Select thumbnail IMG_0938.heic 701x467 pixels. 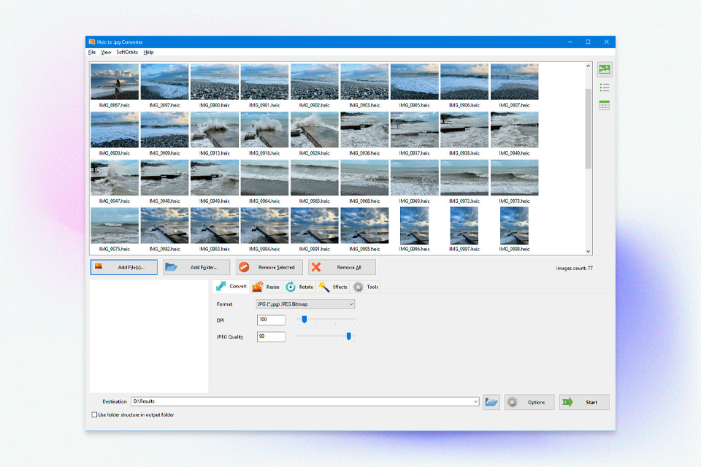(464, 130)
